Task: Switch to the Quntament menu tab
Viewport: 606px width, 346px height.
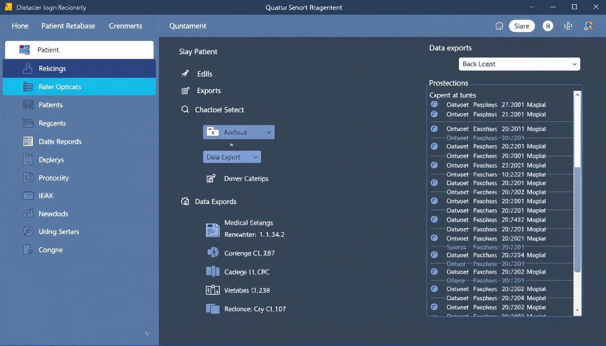Action: click(188, 26)
